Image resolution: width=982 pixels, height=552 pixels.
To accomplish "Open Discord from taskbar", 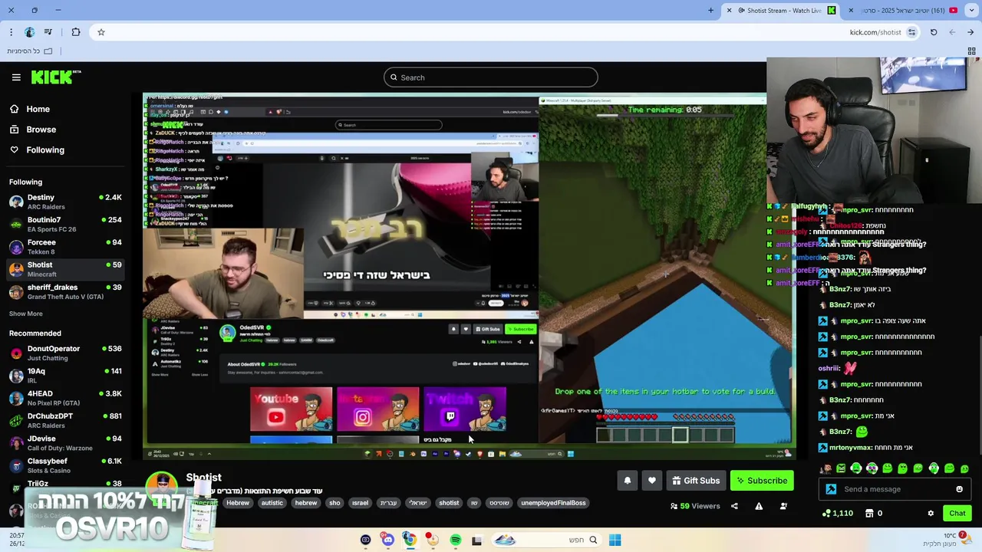I will (387, 540).
